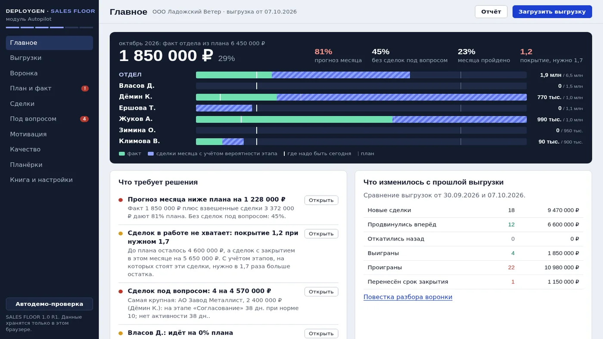Screen dimensions: 603x339
Task: Open Сделки in the sidebar
Action: (50, 104)
